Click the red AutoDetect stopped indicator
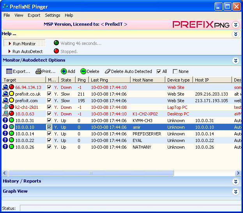Image resolution: width=243 pixels, height=213 pixels. point(56,51)
